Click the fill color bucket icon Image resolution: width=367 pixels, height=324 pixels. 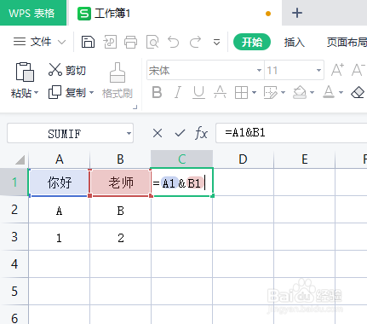[300, 92]
